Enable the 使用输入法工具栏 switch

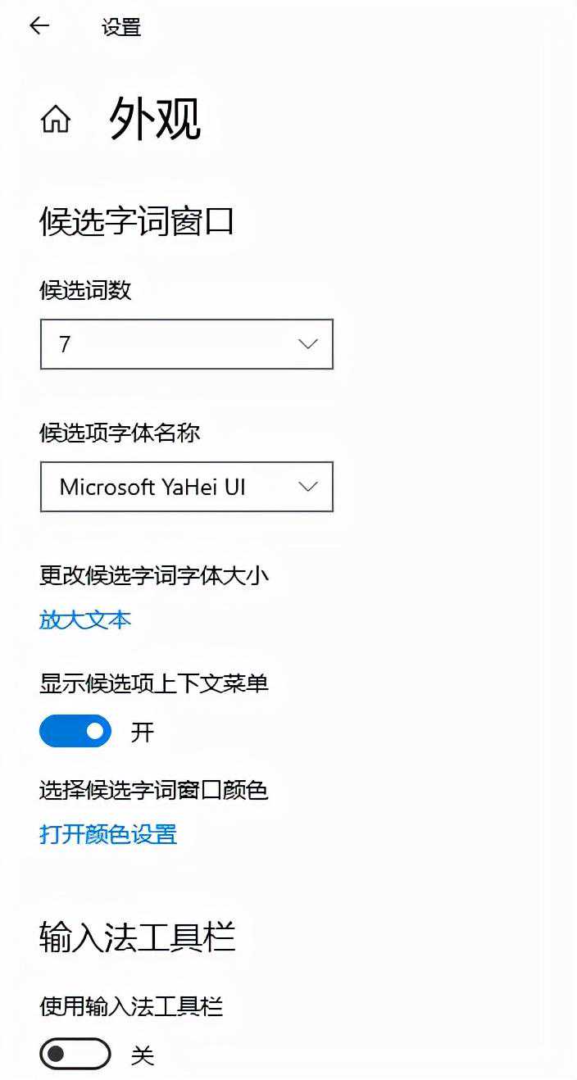[75, 1054]
